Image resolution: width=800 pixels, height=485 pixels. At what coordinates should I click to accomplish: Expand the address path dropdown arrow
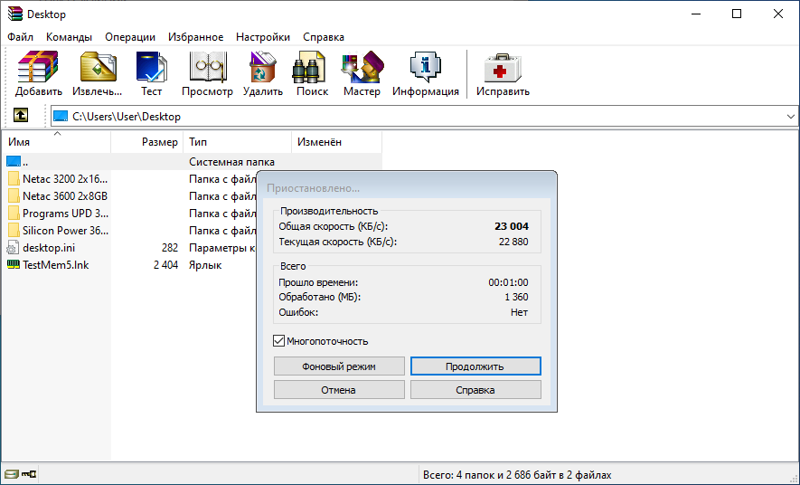pos(790,117)
